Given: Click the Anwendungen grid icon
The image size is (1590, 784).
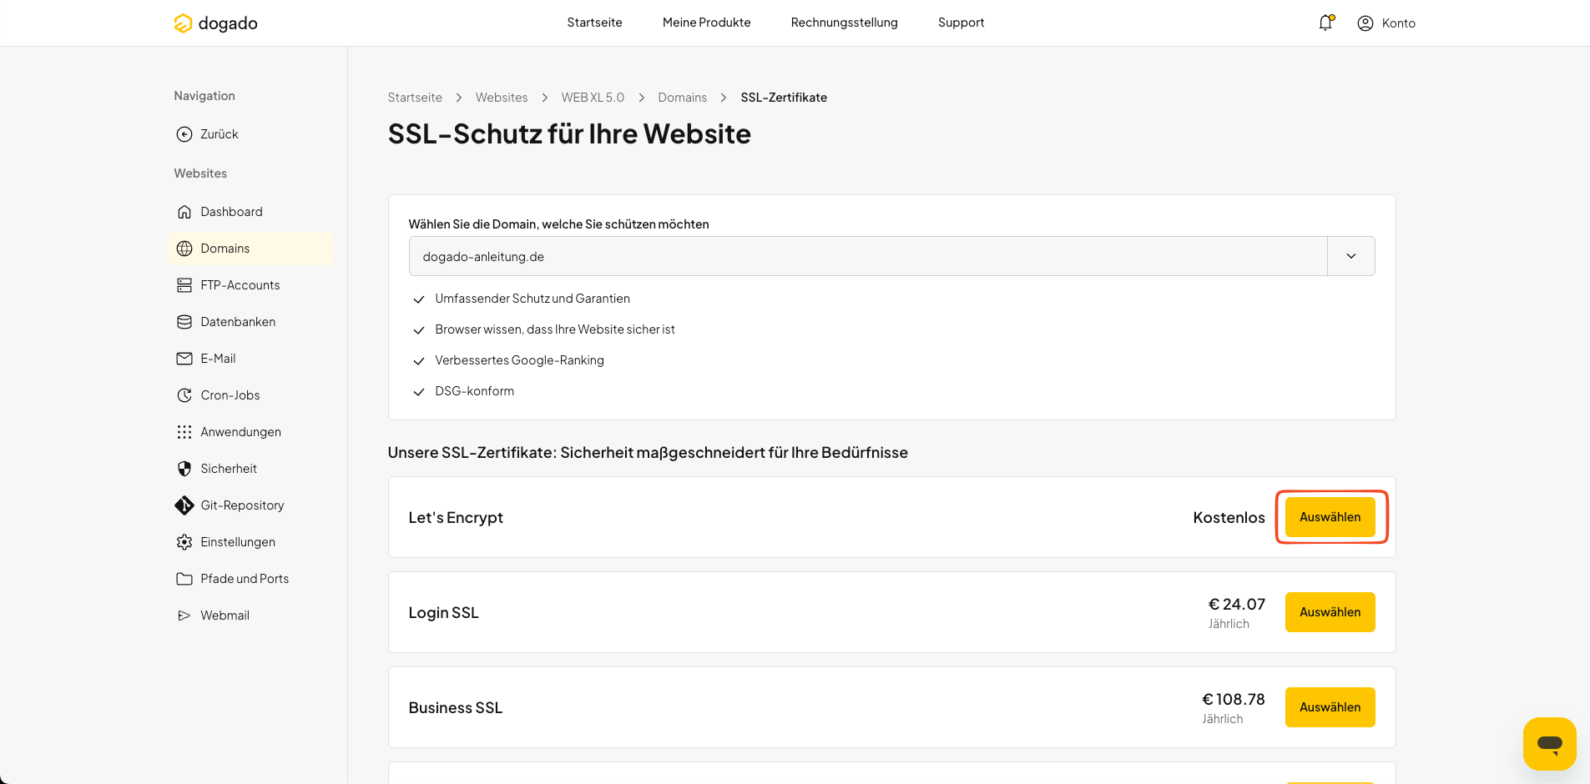Looking at the screenshot, I should (x=184, y=432).
